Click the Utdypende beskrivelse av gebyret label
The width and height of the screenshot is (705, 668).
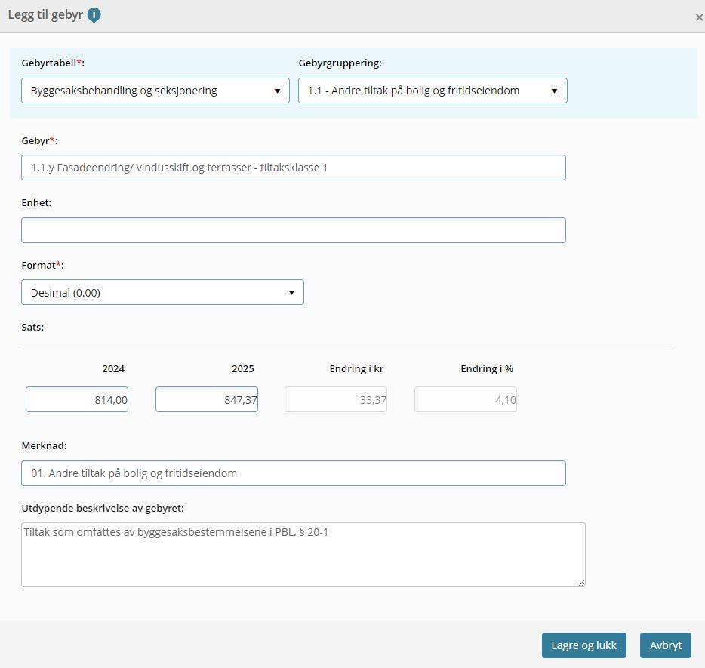[x=103, y=508]
